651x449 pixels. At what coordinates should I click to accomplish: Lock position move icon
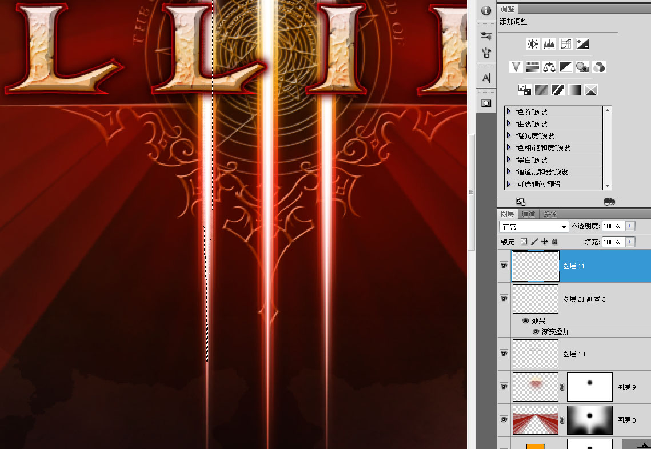544,242
